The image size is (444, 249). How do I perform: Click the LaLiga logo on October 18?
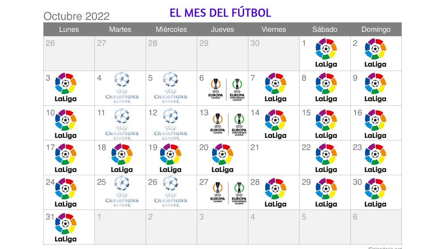pos(122,158)
